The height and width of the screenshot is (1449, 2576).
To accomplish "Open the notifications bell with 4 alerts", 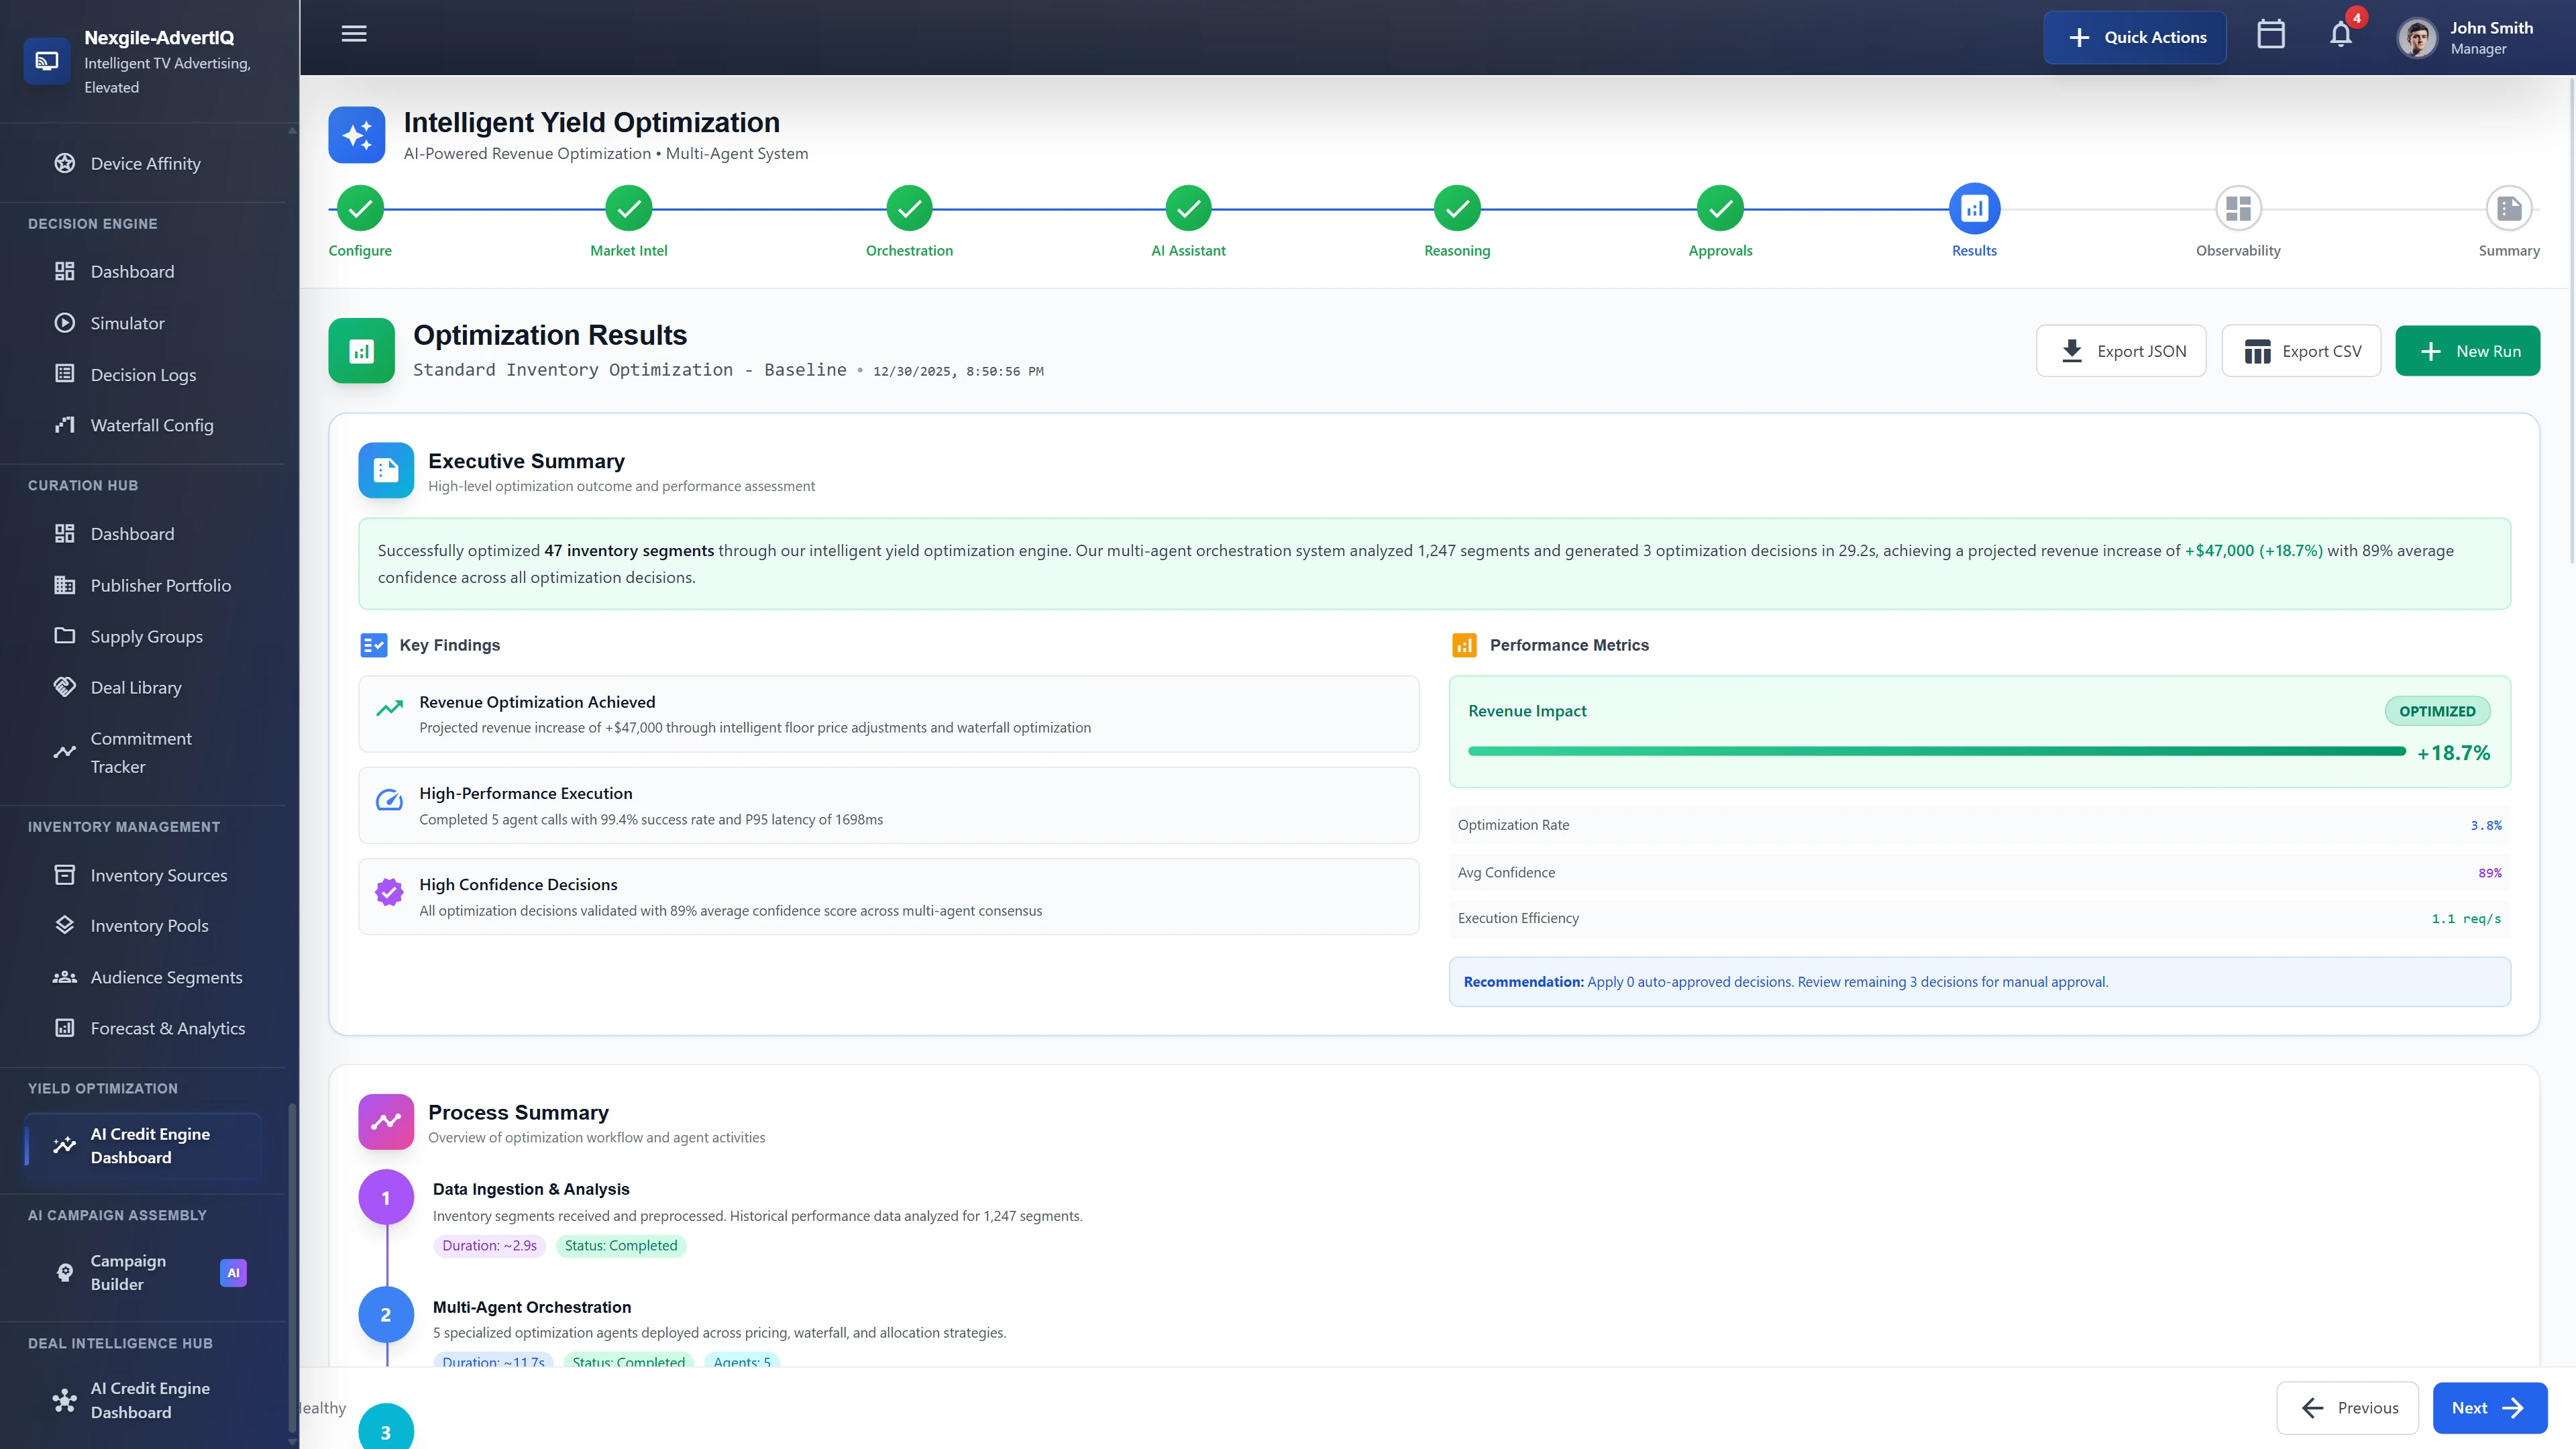I will click(x=2339, y=35).
